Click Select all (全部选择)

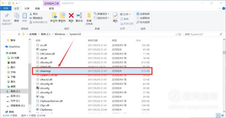[x=143, y=14]
